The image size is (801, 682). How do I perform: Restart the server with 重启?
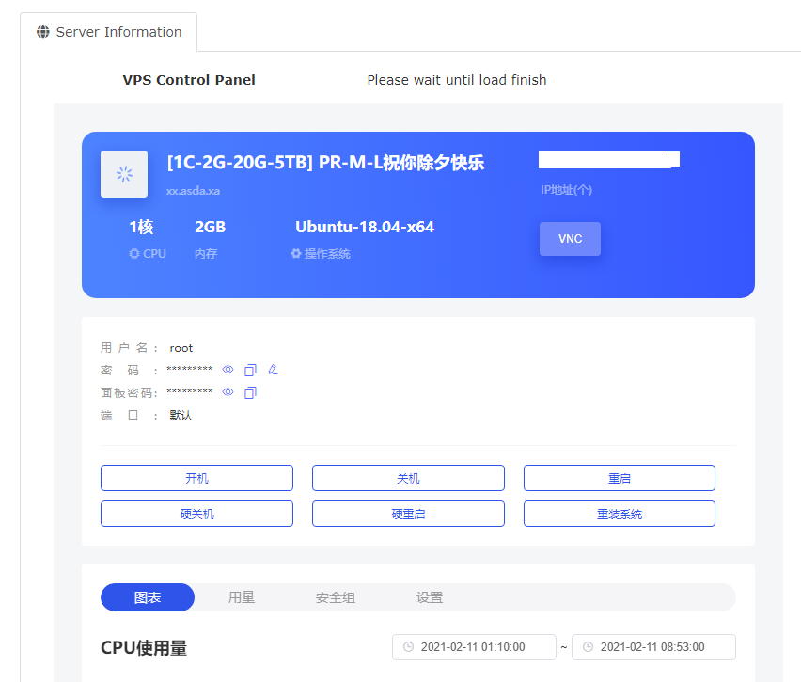coord(620,478)
